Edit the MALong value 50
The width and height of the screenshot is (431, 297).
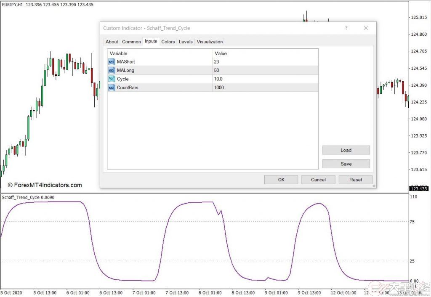click(266, 70)
